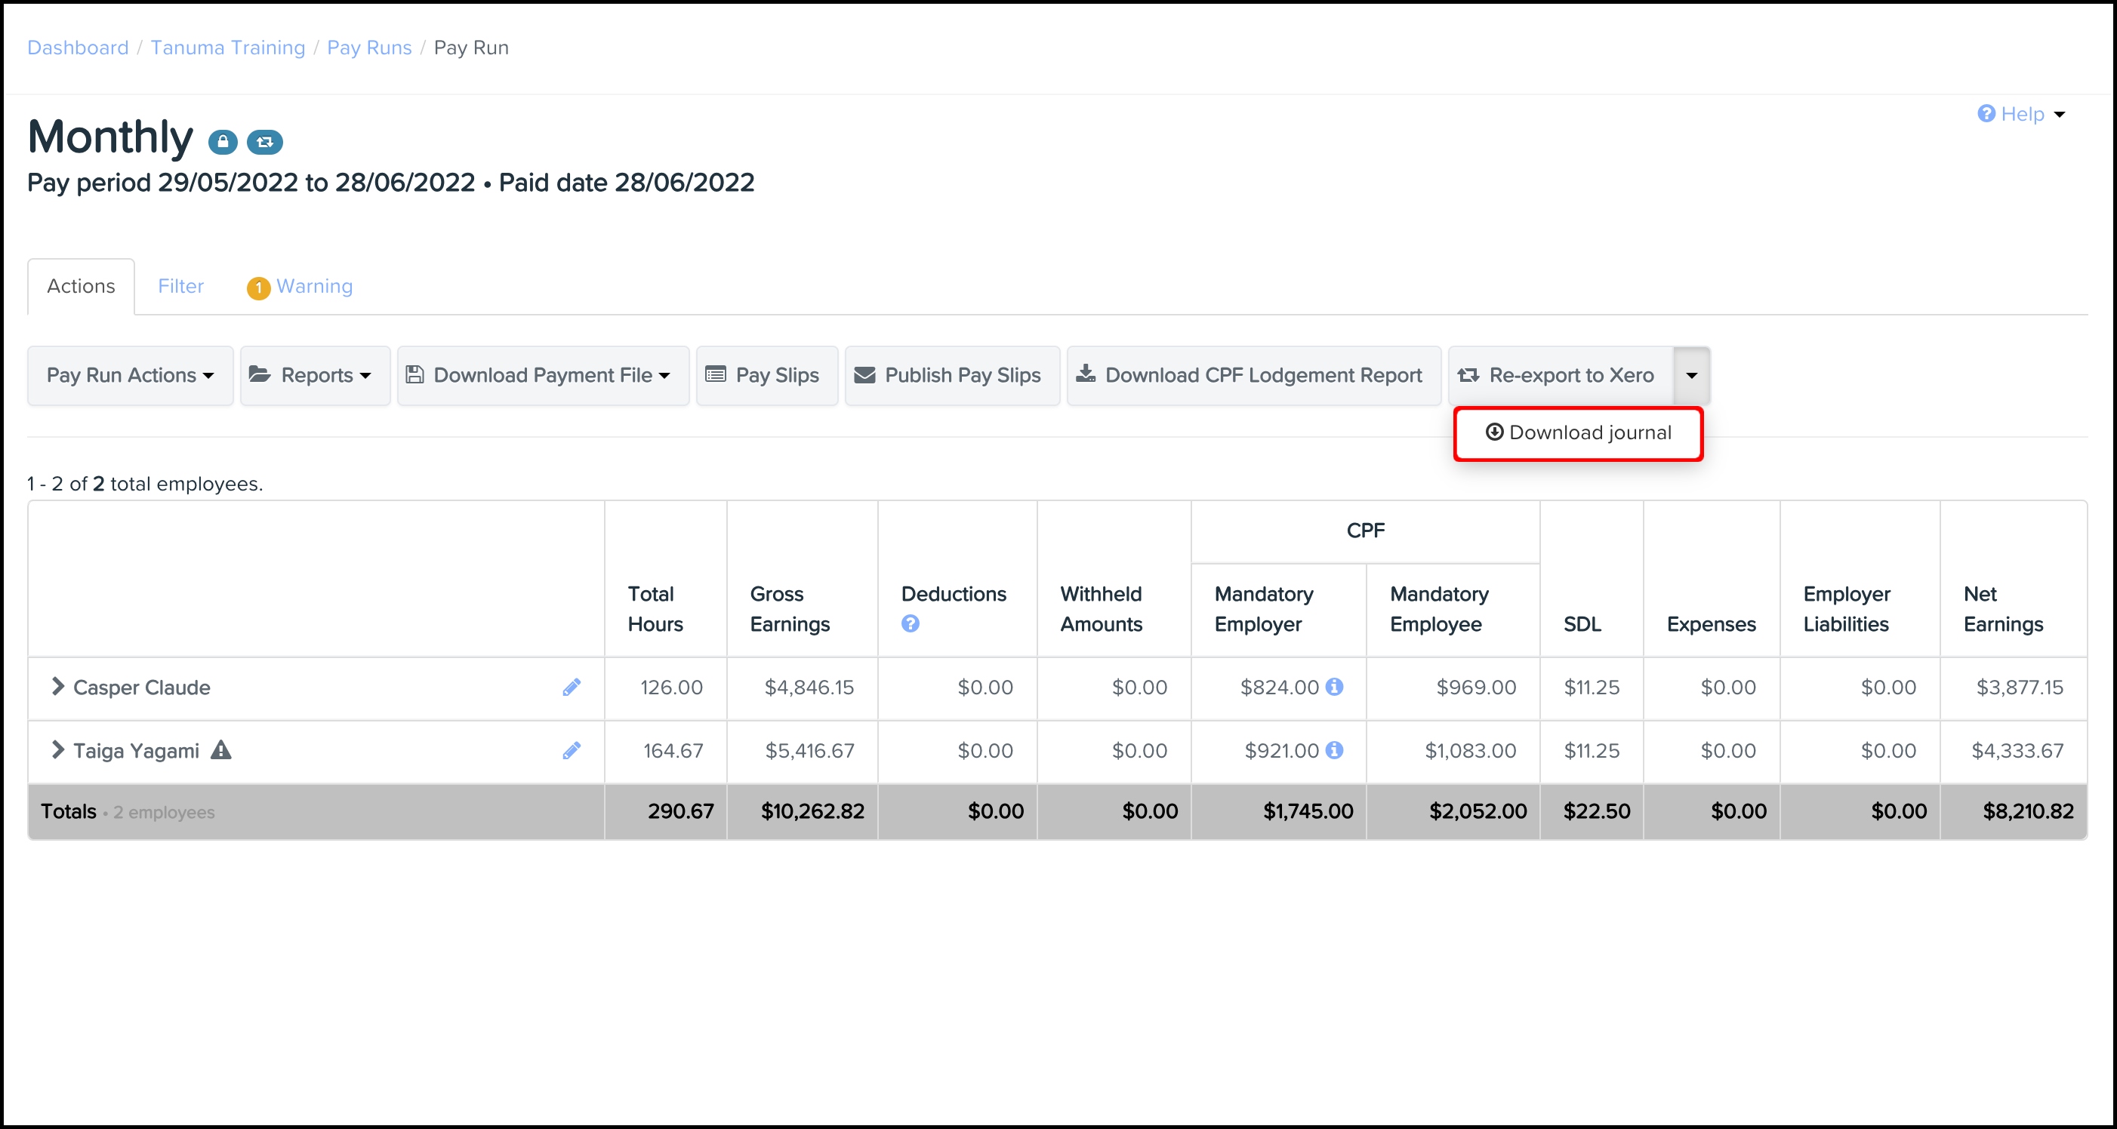Screen dimensions: 2117x1129
Task: Click the orange Warning count badge
Action: (258, 288)
